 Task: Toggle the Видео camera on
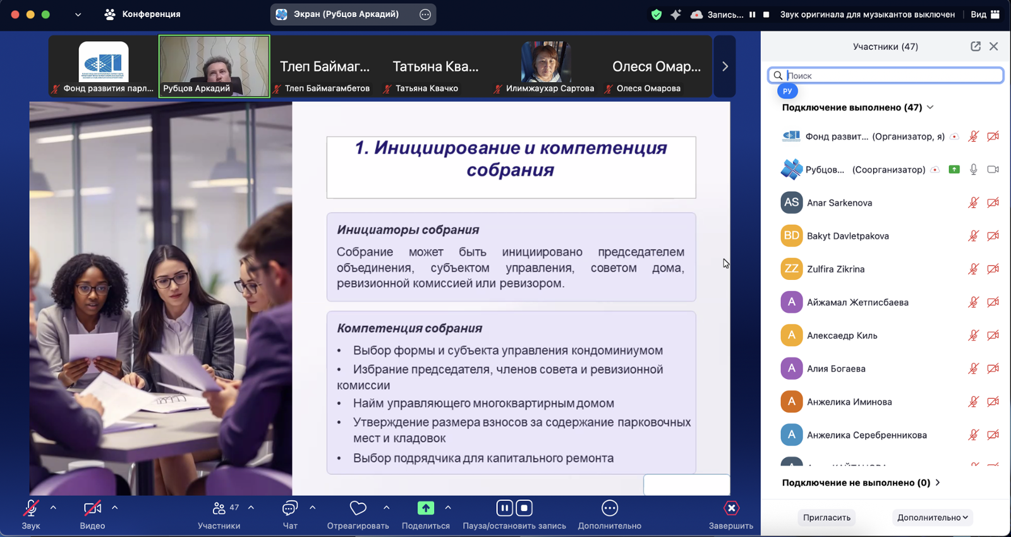coord(92,509)
